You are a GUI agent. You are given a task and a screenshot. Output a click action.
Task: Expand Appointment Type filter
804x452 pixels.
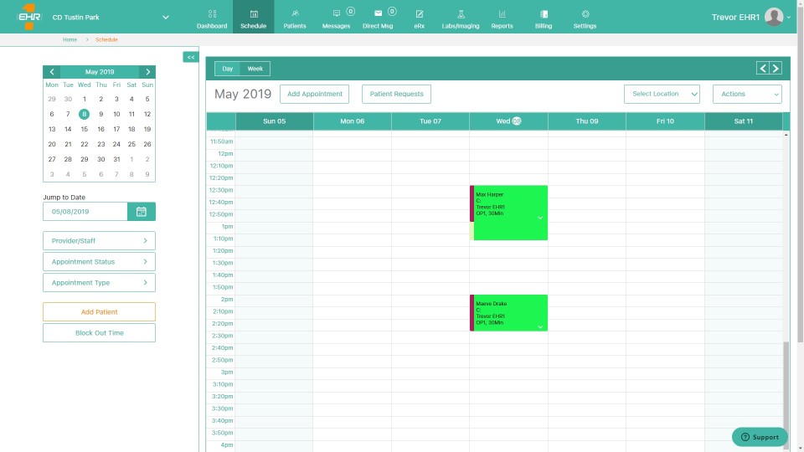tap(99, 283)
